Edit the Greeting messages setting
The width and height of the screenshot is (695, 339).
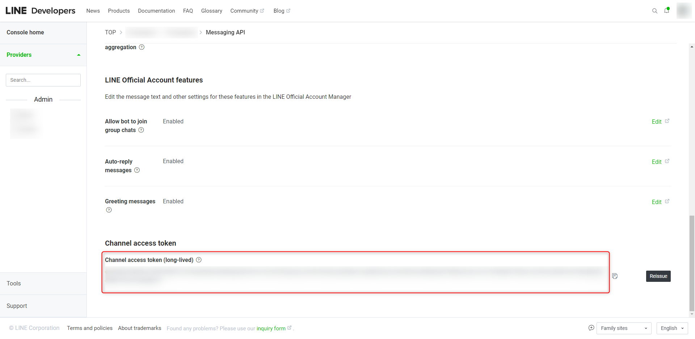click(661, 202)
